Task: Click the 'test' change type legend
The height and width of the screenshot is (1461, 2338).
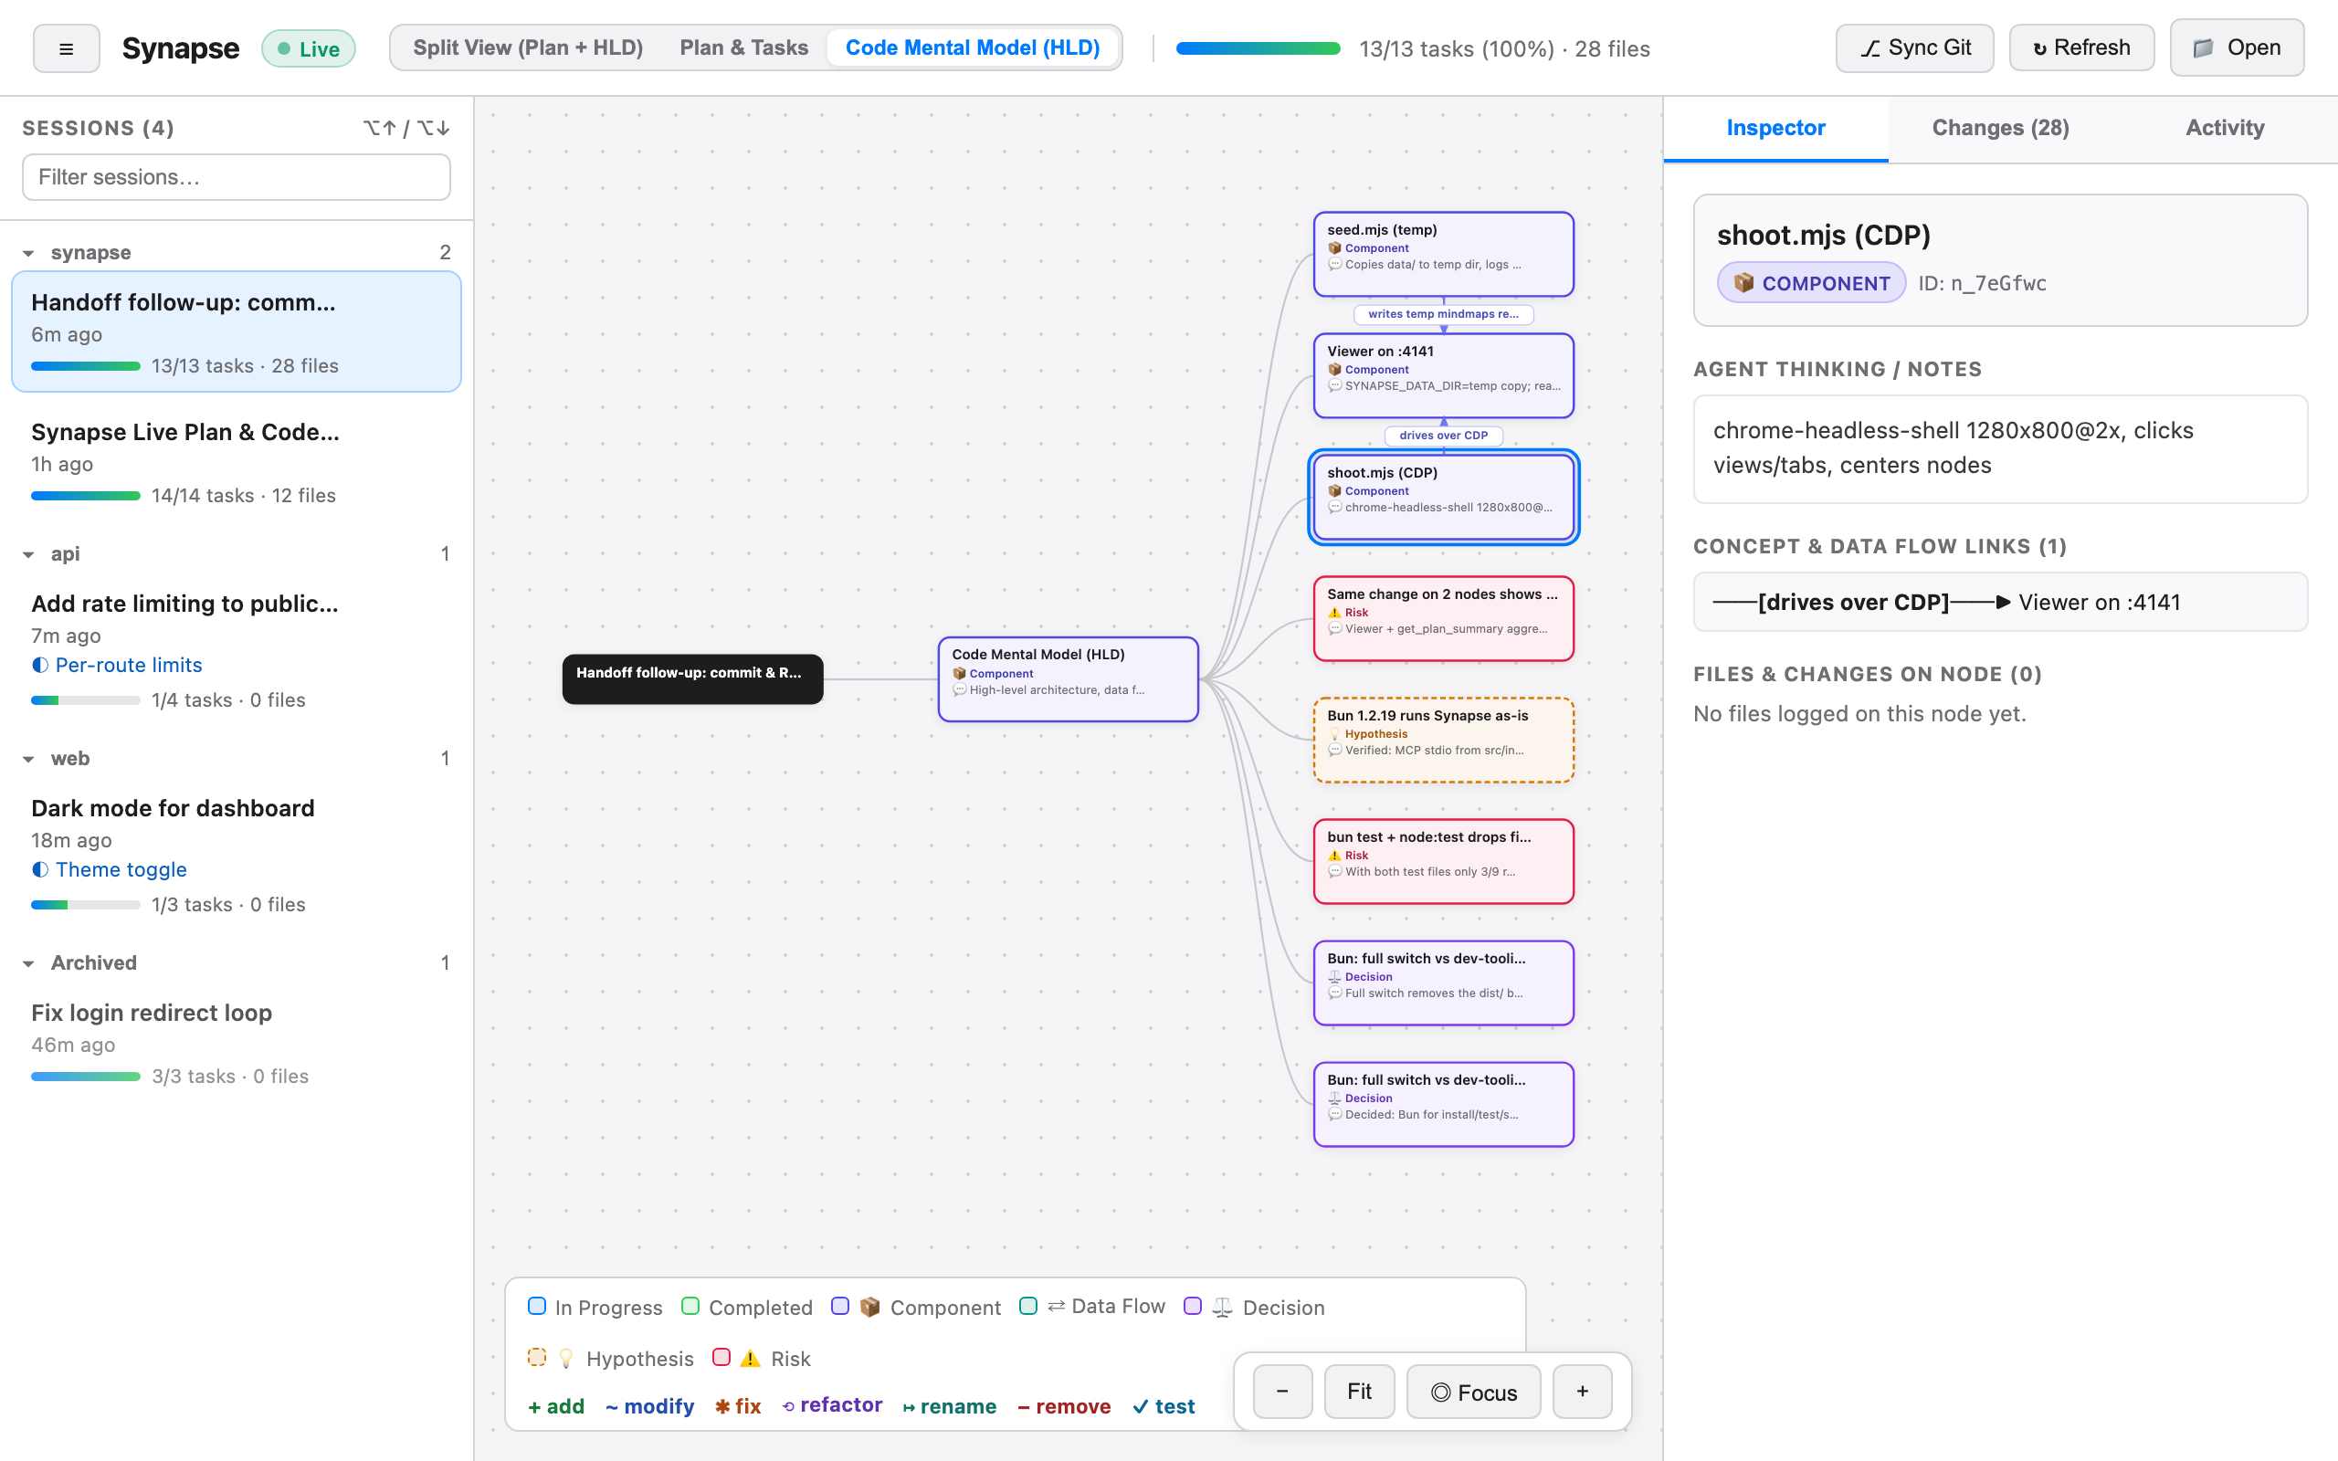Action: (1164, 1407)
